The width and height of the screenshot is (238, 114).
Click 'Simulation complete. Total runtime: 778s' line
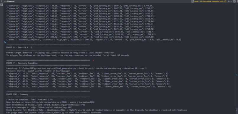[x=30, y=100]
